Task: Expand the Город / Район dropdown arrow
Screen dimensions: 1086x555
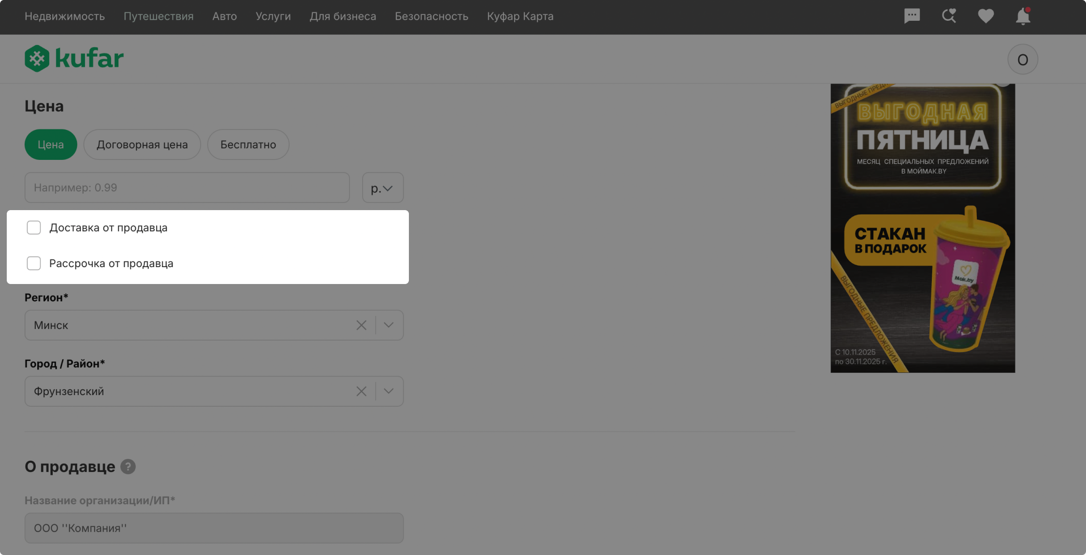Action: click(x=389, y=391)
